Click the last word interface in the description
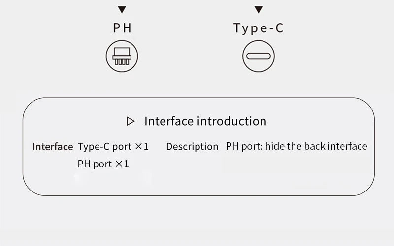The image size is (394, 246). click(348, 147)
